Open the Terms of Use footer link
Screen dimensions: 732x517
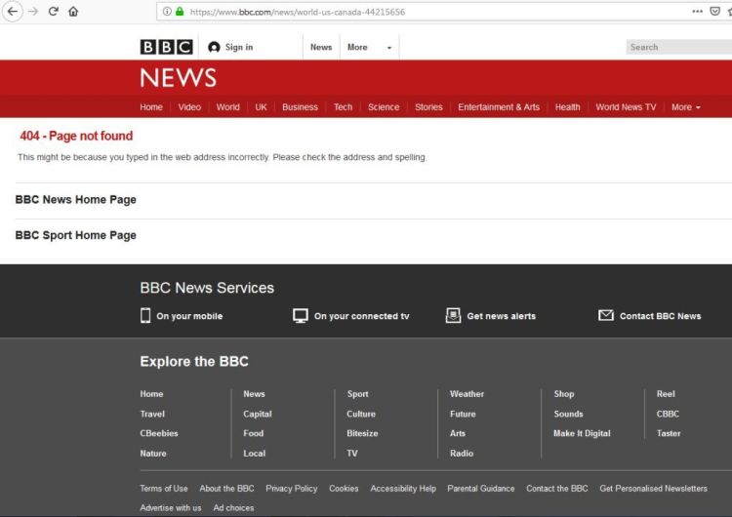(x=164, y=489)
